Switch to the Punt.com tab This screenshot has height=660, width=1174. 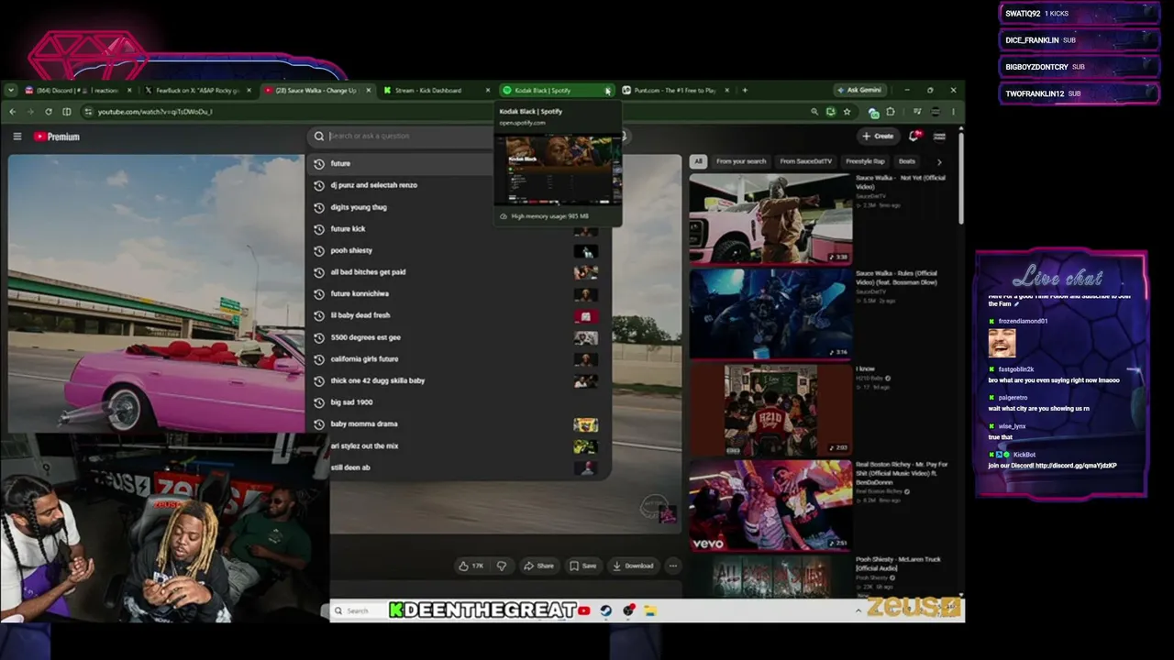pyautogui.click(x=674, y=90)
